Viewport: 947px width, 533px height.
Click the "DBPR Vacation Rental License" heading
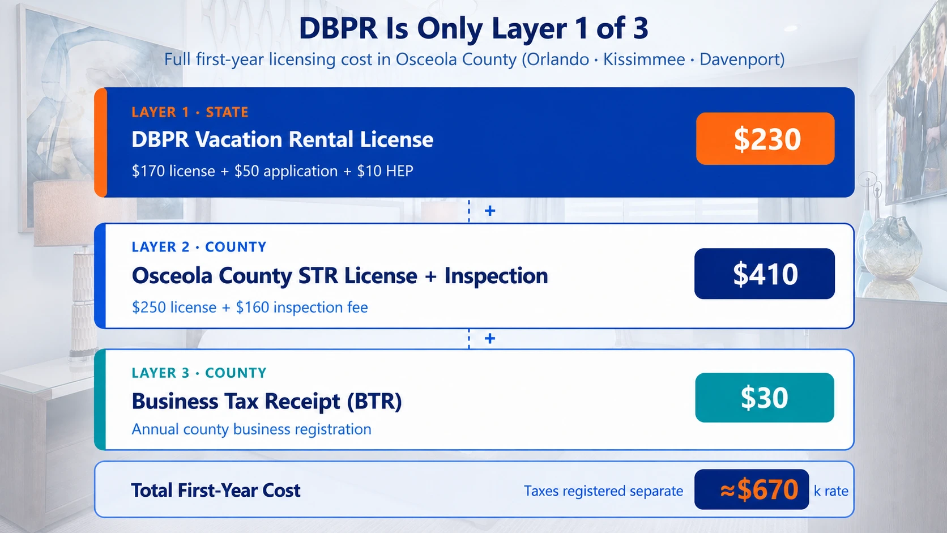[282, 139]
